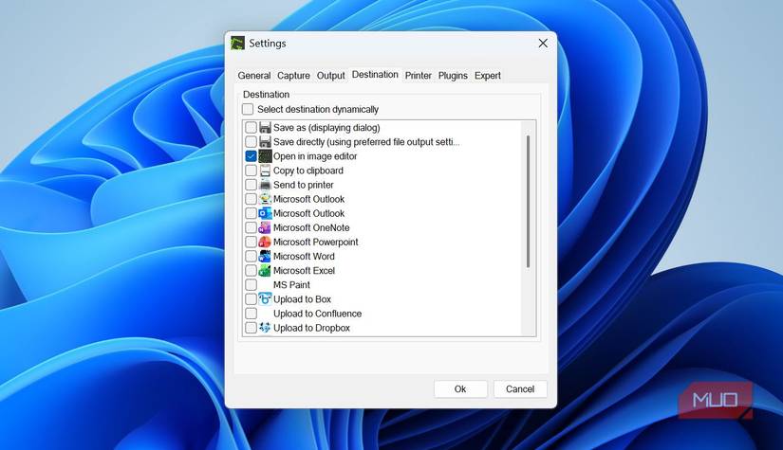The image size is (783, 450).
Task: Close the Settings dialog with the X
Action: point(543,44)
